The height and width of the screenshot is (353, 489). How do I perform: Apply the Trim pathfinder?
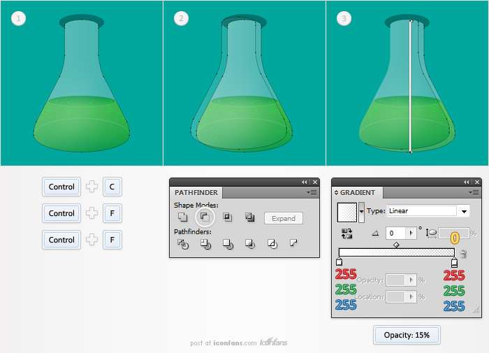click(205, 244)
